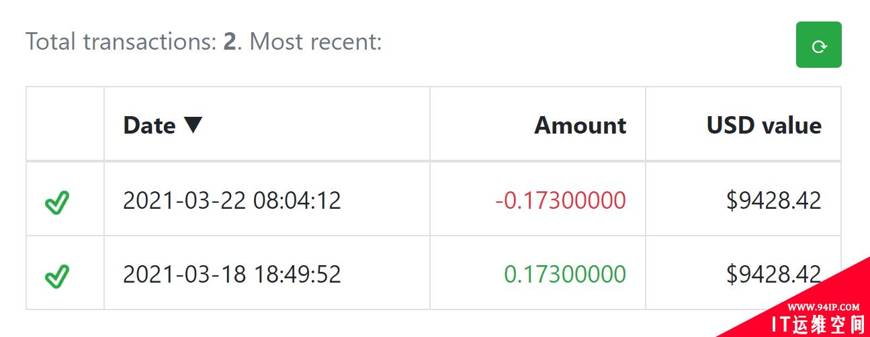The height and width of the screenshot is (337, 870).
Task: Select the 2021-03-22 08:04:12 date cell
Action: tap(232, 200)
